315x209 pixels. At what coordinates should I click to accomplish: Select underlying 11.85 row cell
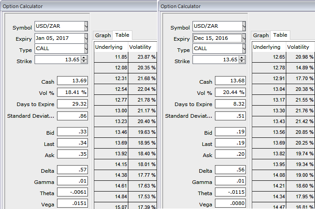coord(111,57)
